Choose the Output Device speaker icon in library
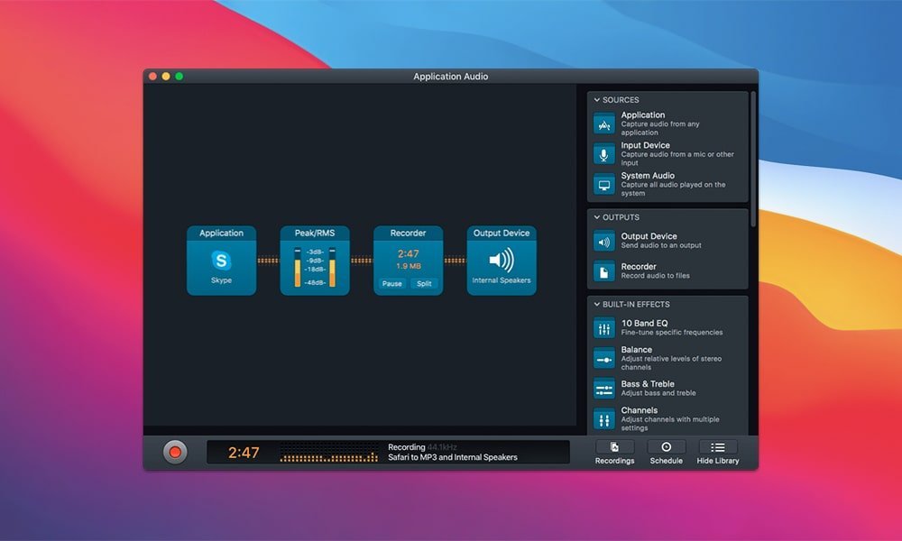The width and height of the screenshot is (902, 541). pyautogui.click(x=603, y=241)
